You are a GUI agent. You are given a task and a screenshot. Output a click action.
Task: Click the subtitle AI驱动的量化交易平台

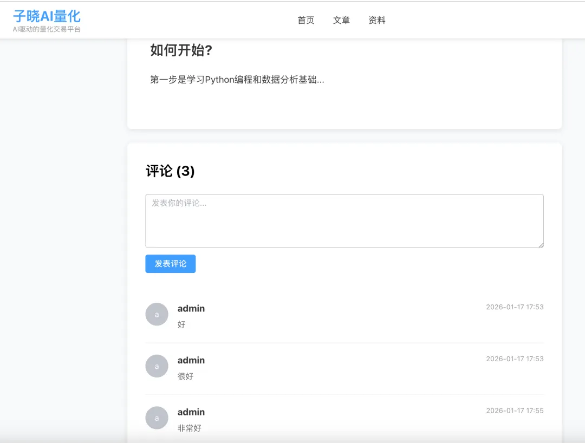(47, 29)
